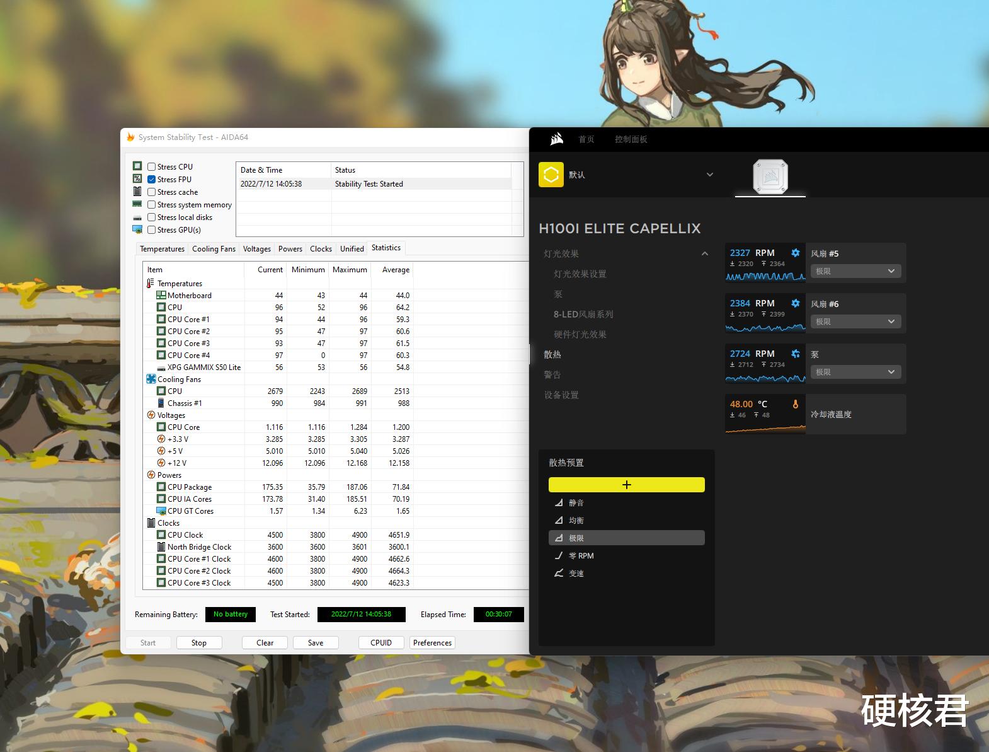Image resolution: width=989 pixels, height=752 pixels.
Task: Click the Voltages group lightning icon
Action: 151,415
